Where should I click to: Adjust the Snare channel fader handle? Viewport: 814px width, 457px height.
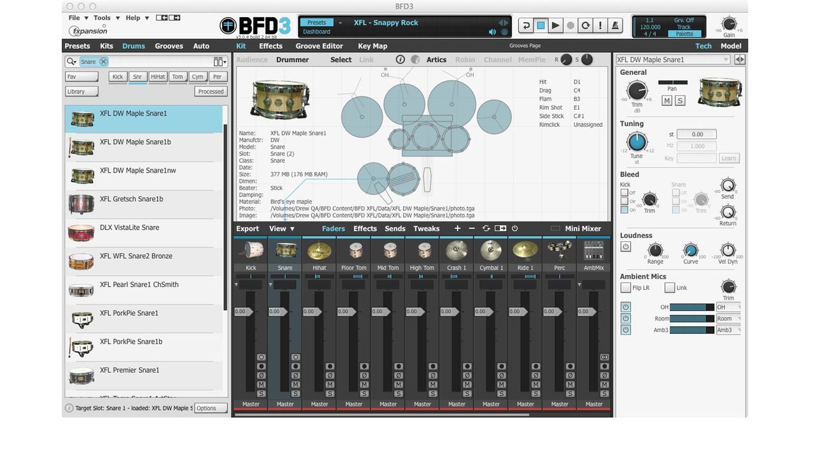coord(280,312)
